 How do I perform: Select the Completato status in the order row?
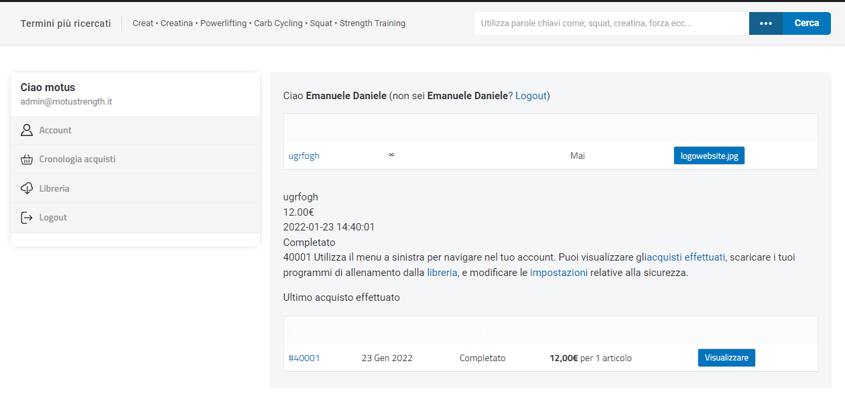point(482,358)
